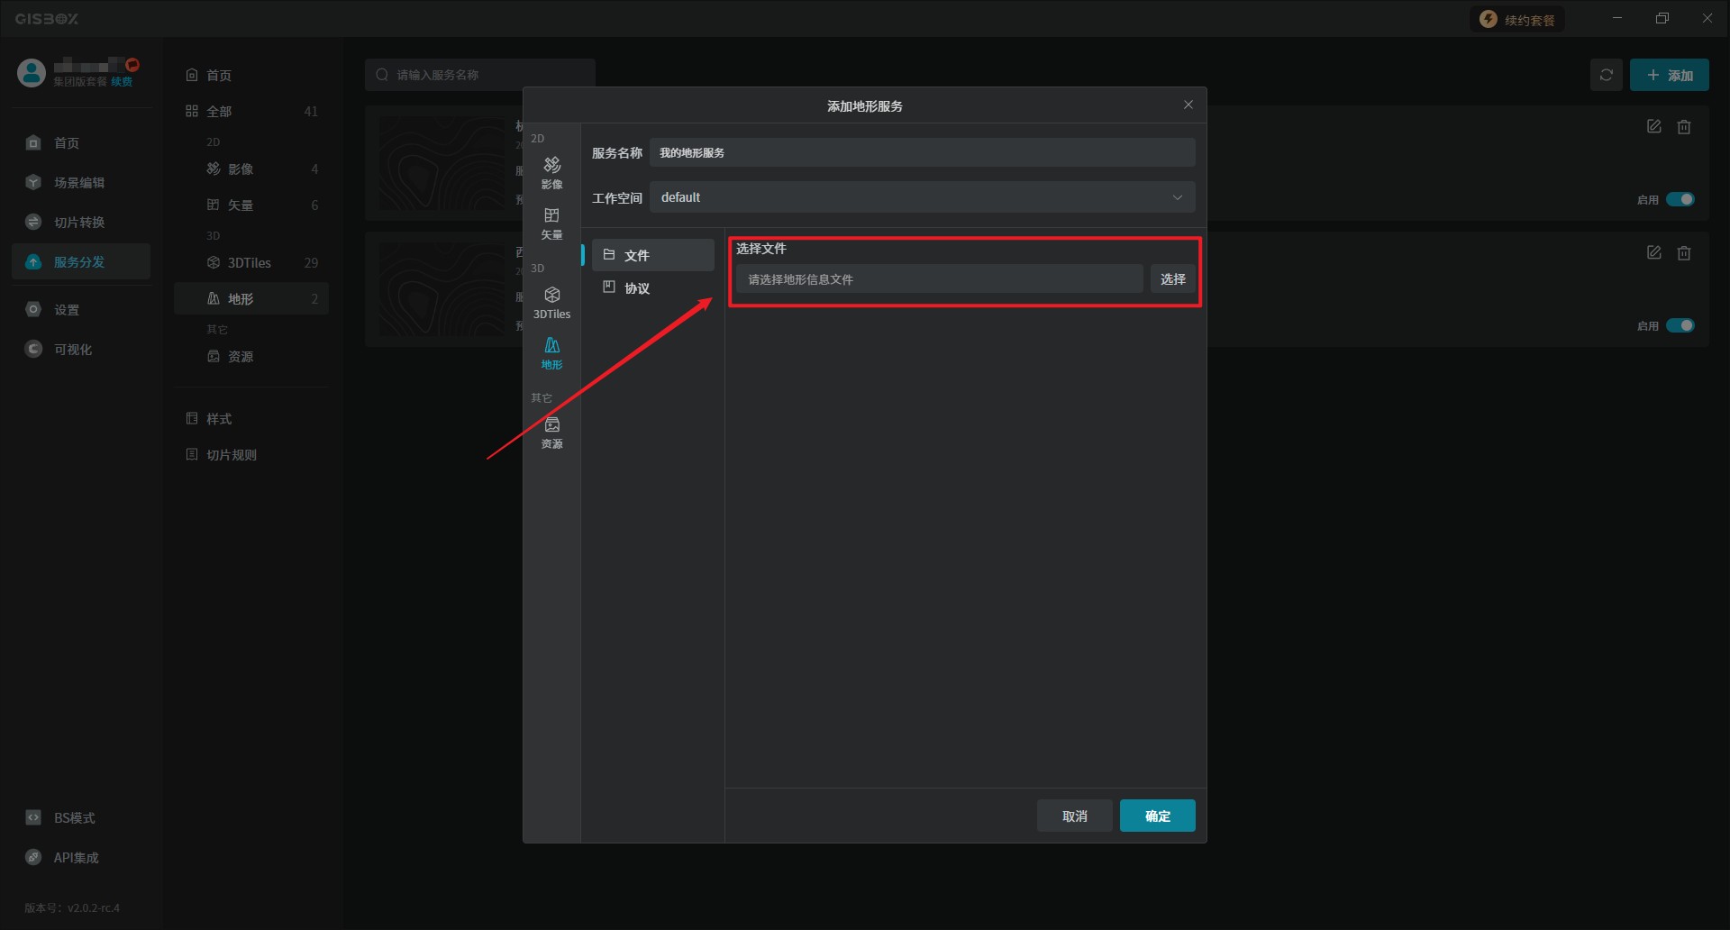This screenshot has height=930, width=1730.
Task: Expand the 工作空间 default dropdown
Action: click(x=922, y=197)
